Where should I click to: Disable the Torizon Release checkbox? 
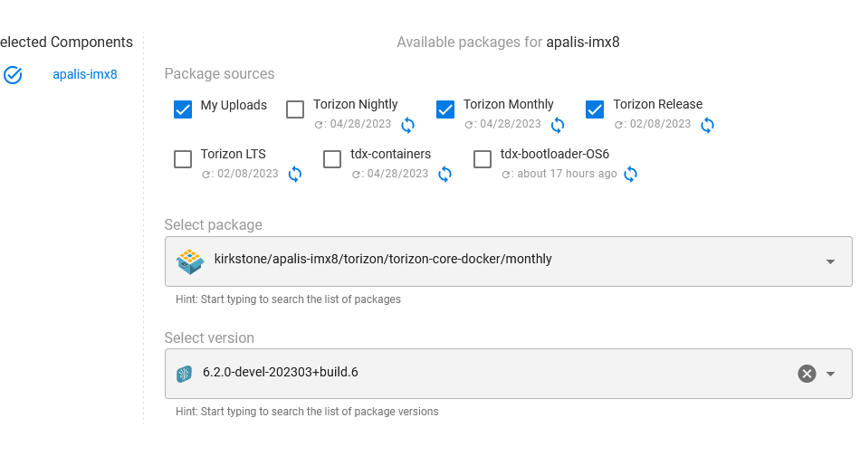tap(595, 109)
